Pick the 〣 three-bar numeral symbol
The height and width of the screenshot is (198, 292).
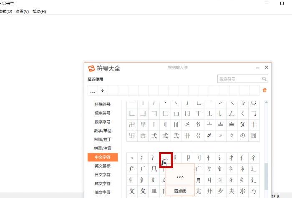176,125
